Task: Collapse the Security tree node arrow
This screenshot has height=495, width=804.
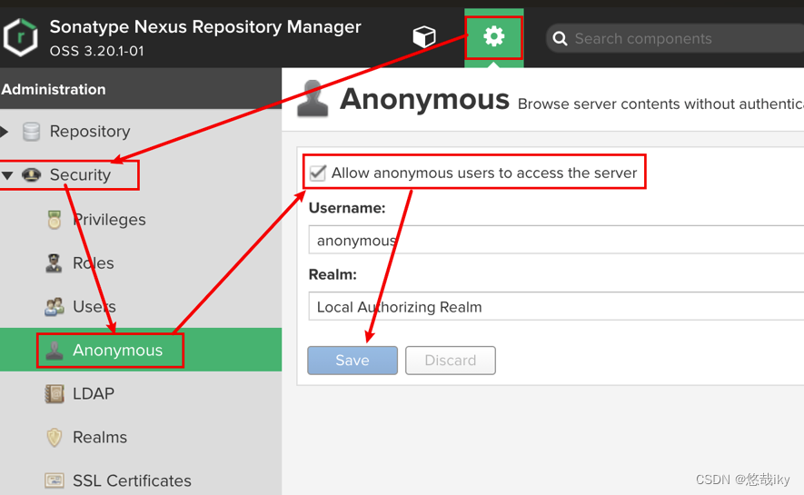Action: pyautogui.click(x=6, y=175)
